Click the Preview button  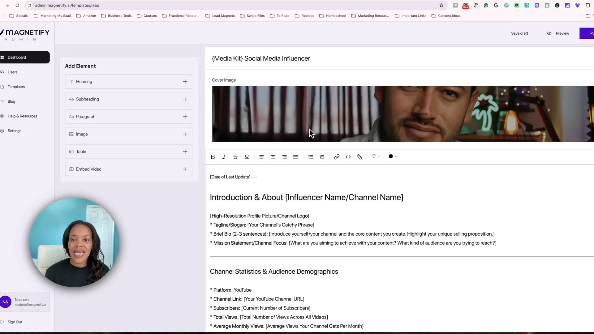(558, 33)
